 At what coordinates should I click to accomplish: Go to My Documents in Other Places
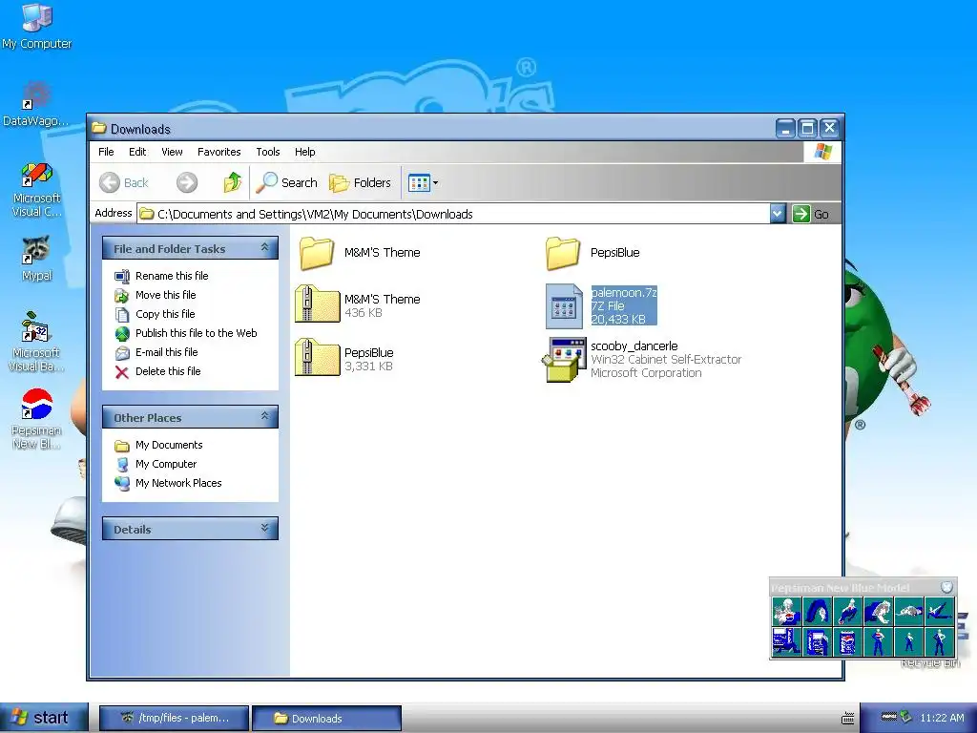pos(158,445)
